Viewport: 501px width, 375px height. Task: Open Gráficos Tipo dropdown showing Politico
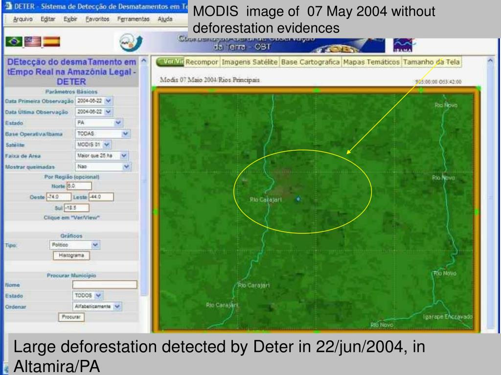coord(95,245)
